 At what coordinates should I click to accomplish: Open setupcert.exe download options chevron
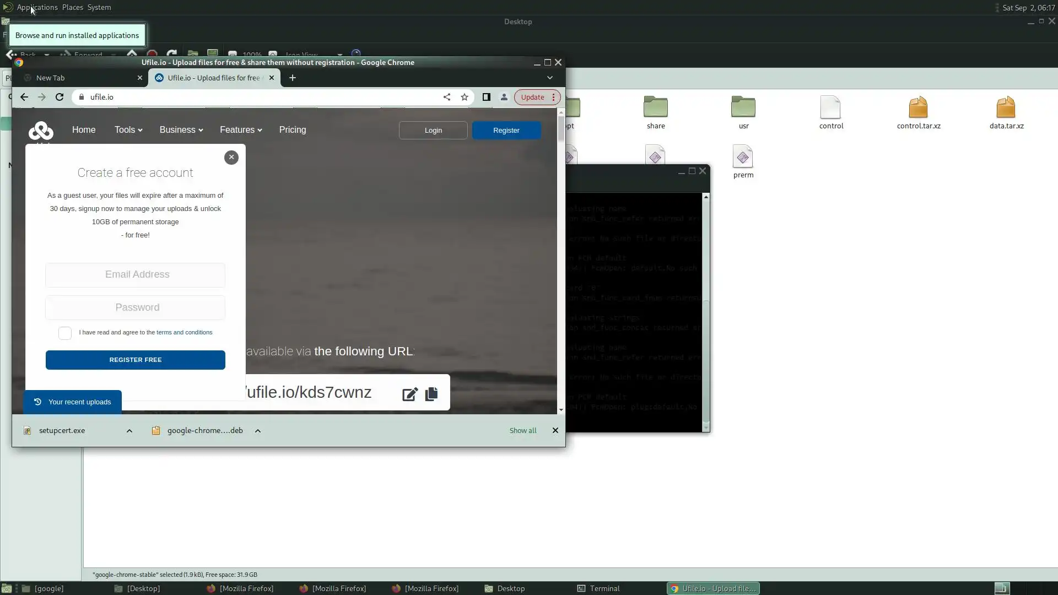[129, 431]
